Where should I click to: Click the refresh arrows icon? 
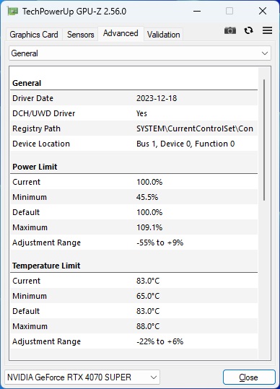[248, 30]
